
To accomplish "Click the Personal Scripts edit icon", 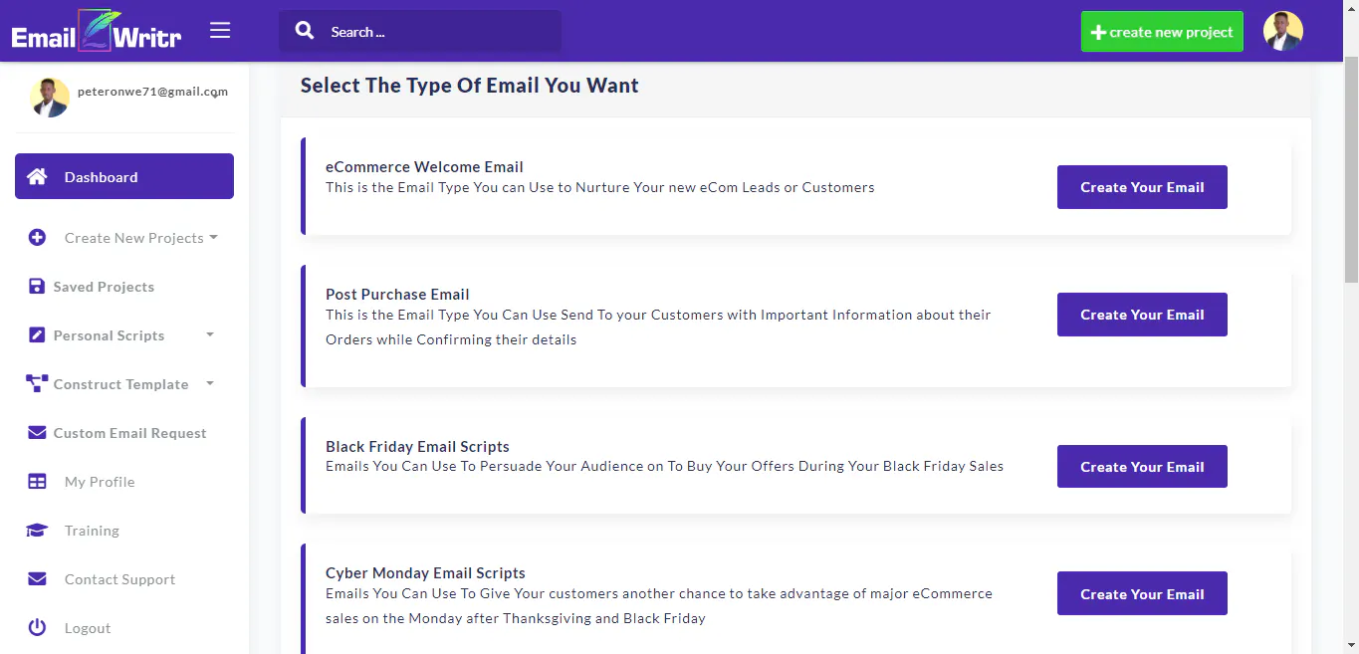I will [x=37, y=335].
